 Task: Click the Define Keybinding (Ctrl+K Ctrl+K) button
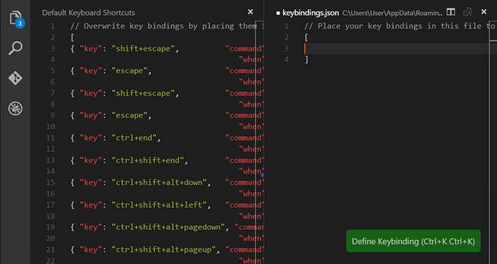[x=413, y=241]
